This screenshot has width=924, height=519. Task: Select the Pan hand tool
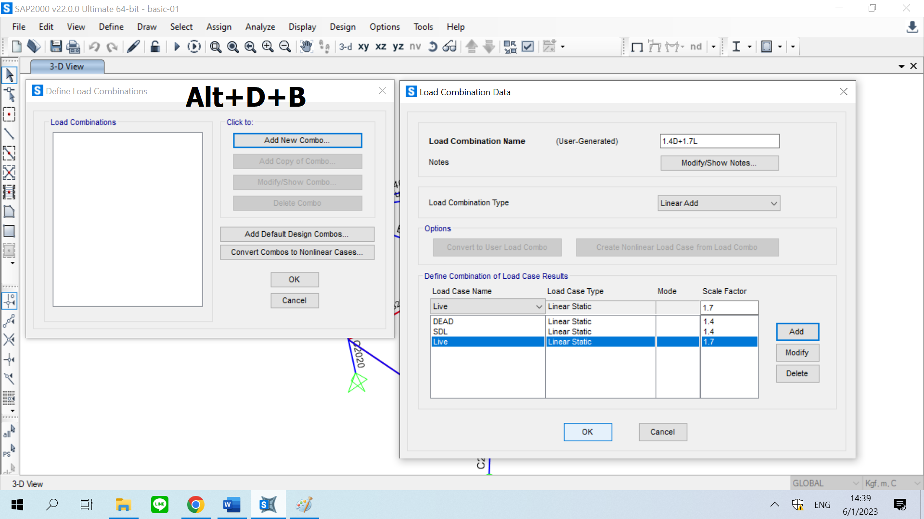pyautogui.click(x=306, y=47)
